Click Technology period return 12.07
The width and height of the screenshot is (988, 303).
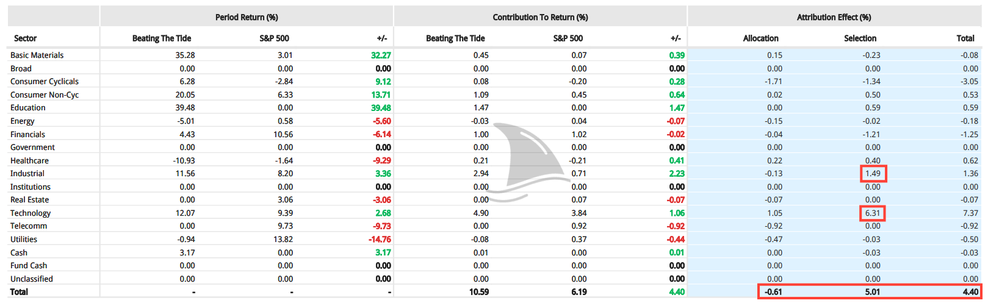(186, 213)
